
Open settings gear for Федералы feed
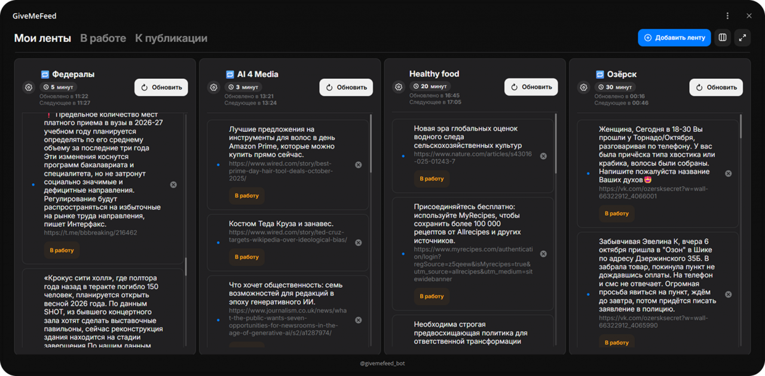click(x=29, y=88)
